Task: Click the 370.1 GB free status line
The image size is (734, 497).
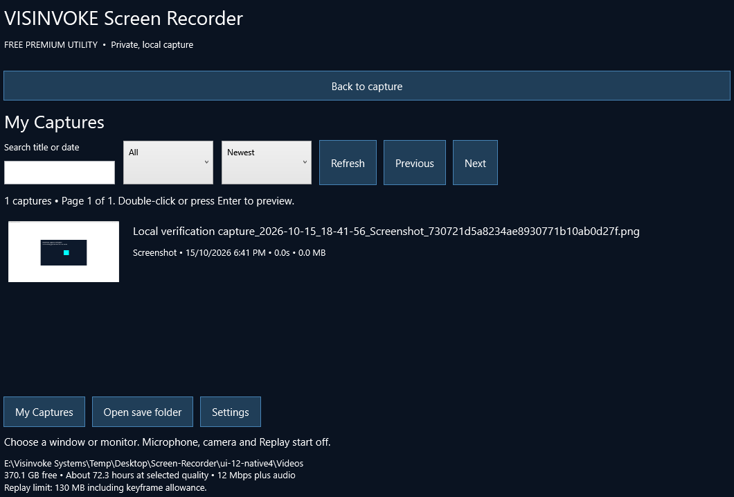Action: [150, 475]
